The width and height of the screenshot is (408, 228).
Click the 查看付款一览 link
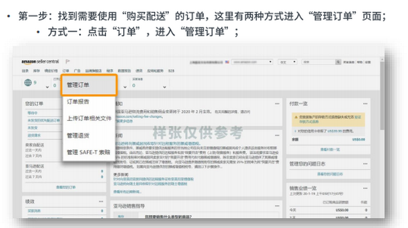[330, 150]
